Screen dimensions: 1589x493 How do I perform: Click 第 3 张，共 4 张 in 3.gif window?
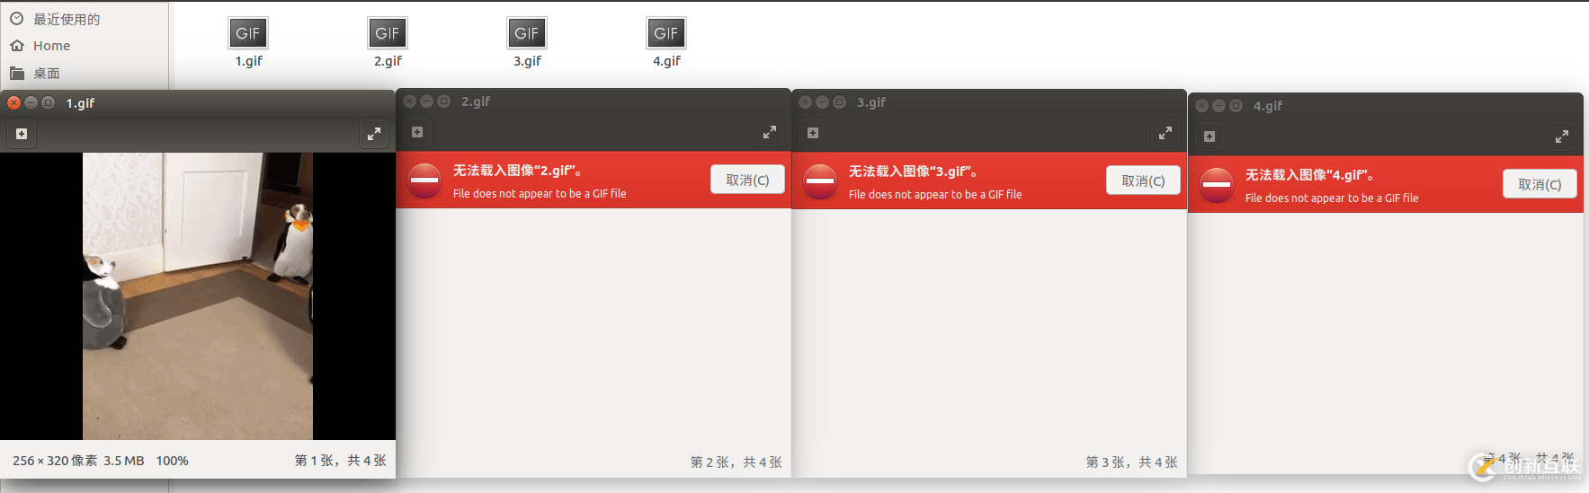pos(1132,462)
